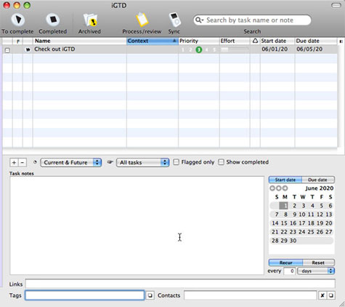Image resolution: width=345 pixels, height=307 pixels.
Task: Focus the Tags input field
Action: 85,295
